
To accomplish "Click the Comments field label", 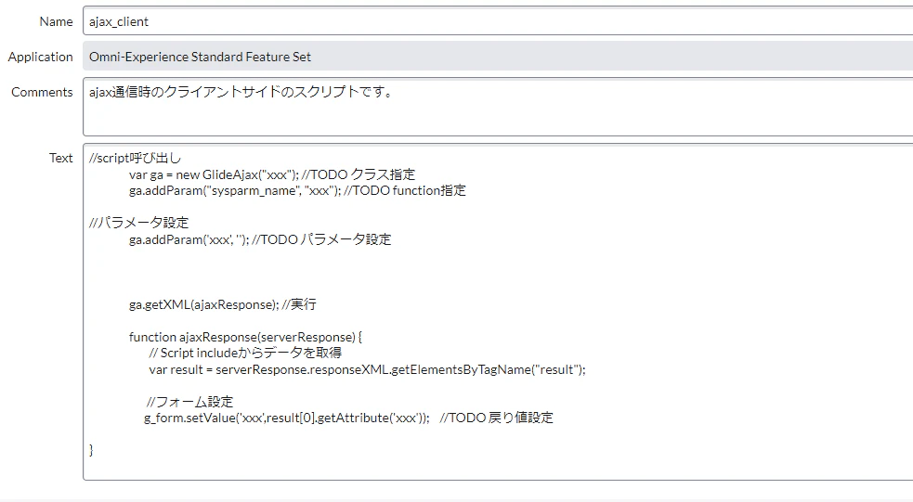I will (42, 92).
